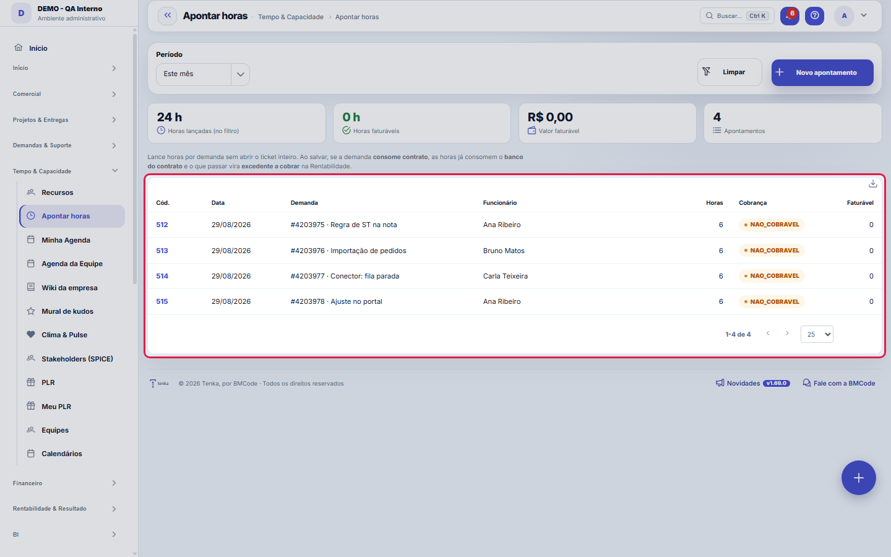Select Apontar horas sidebar item

click(72, 216)
